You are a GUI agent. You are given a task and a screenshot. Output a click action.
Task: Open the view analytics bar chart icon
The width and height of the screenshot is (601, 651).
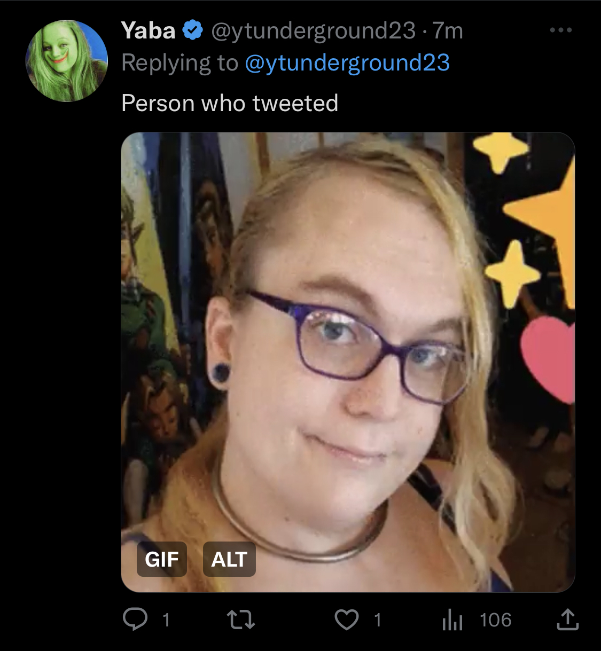[452, 620]
